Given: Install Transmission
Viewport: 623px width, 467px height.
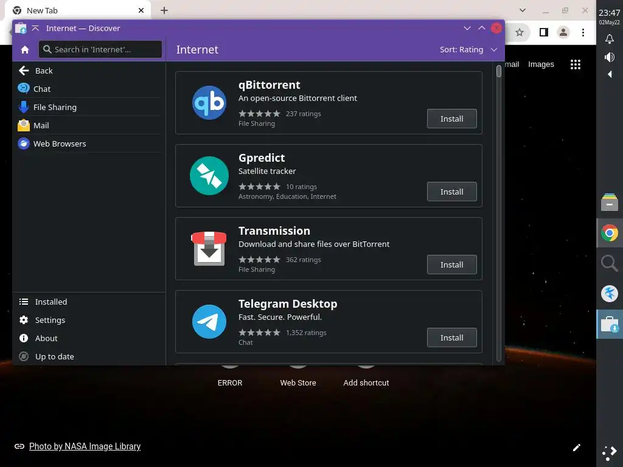Looking at the screenshot, I should (x=452, y=265).
